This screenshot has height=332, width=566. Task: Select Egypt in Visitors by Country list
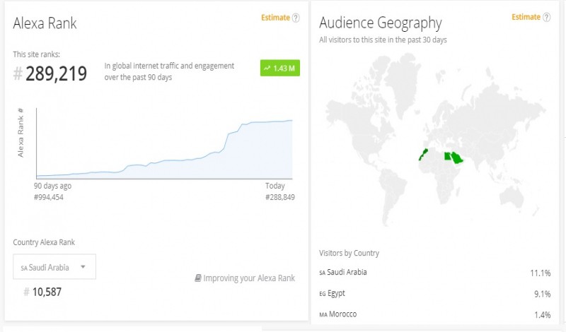coord(336,292)
